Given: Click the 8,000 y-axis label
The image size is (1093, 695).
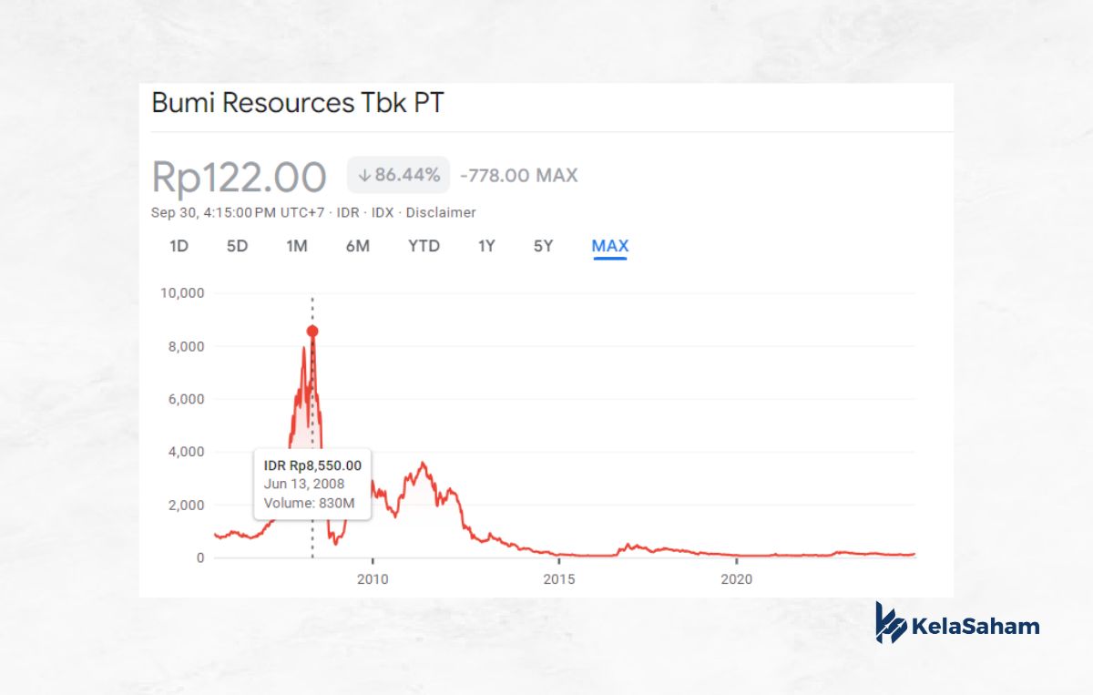Looking at the screenshot, I should tap(186, 346).
